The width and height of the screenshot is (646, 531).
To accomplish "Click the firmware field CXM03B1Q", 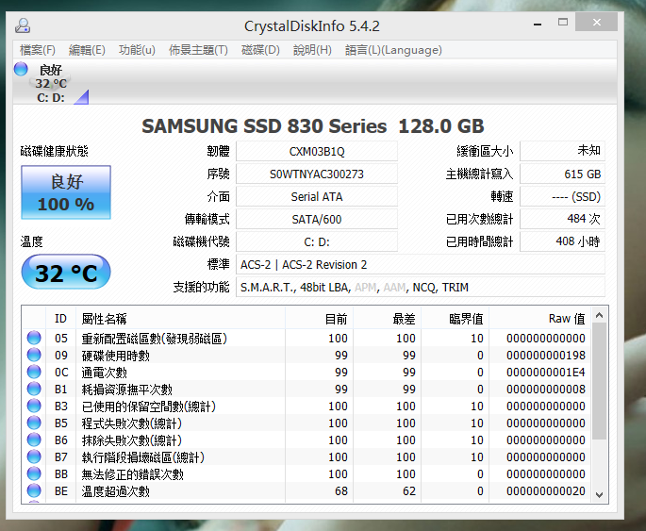I will 317,151.
